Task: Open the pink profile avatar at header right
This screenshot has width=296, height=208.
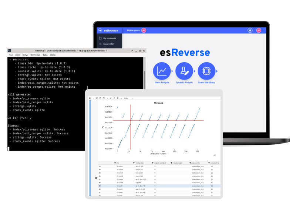Action: coord(259,30)
